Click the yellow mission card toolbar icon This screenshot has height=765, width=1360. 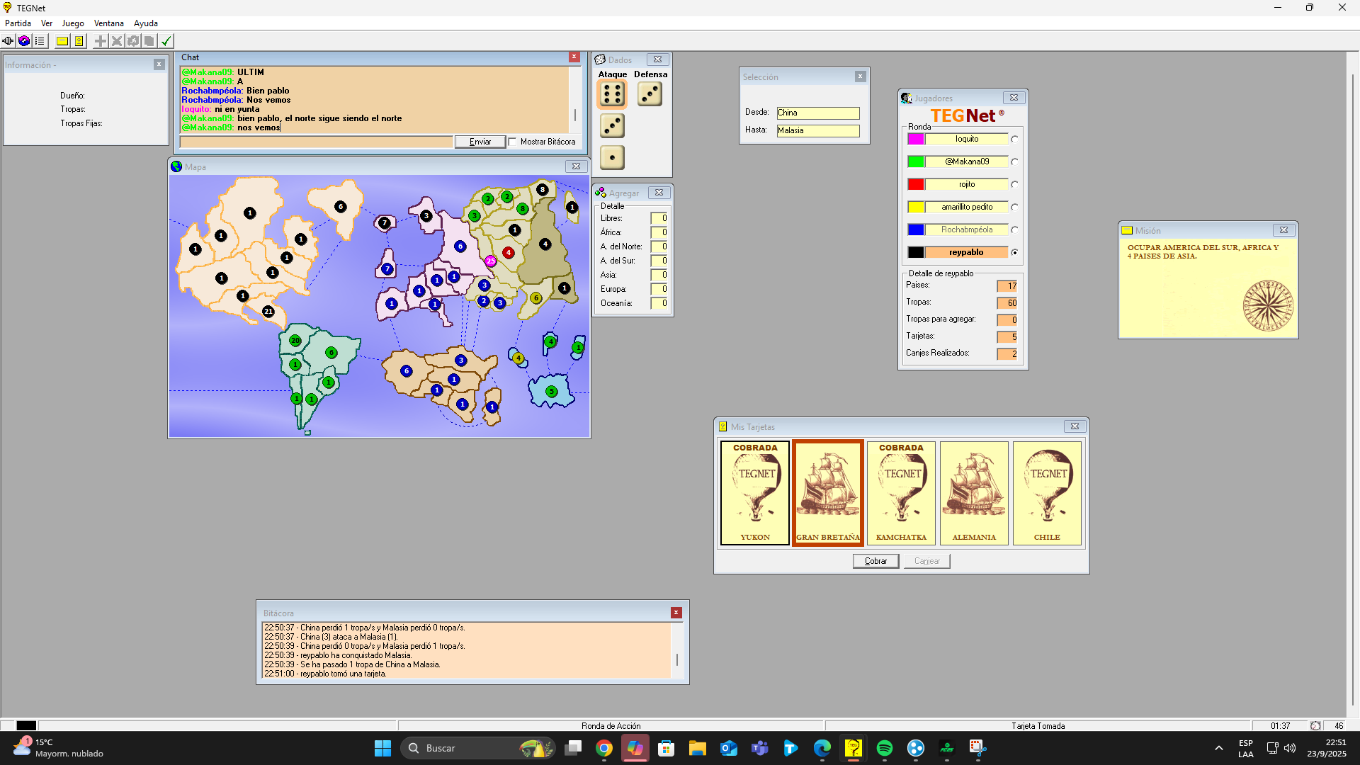tap(62, 41)
